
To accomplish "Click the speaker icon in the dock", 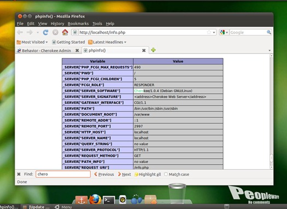I will [123, 200].
